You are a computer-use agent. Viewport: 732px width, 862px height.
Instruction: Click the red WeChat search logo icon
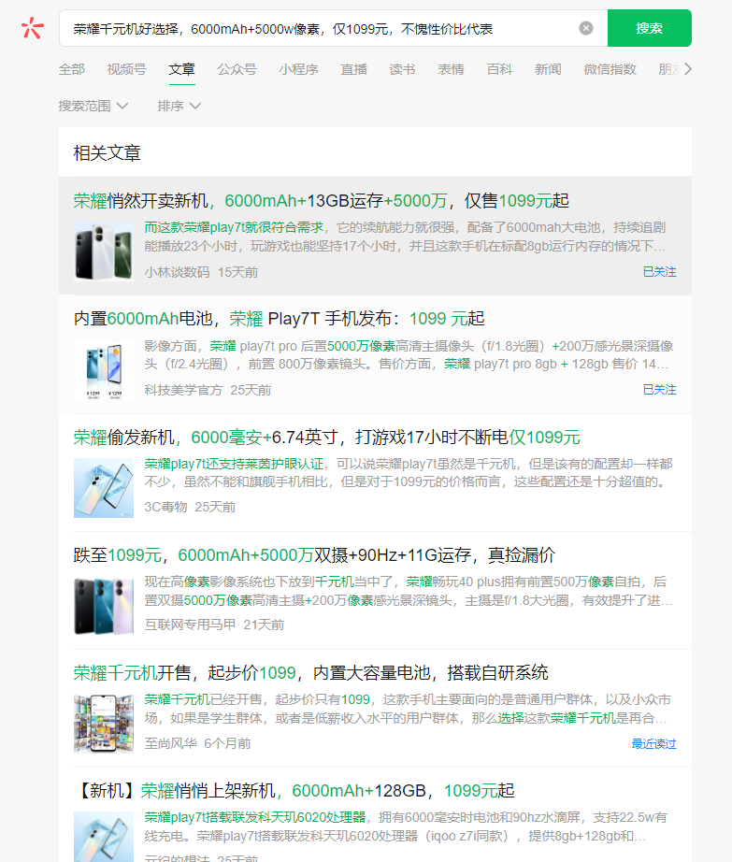32,28
